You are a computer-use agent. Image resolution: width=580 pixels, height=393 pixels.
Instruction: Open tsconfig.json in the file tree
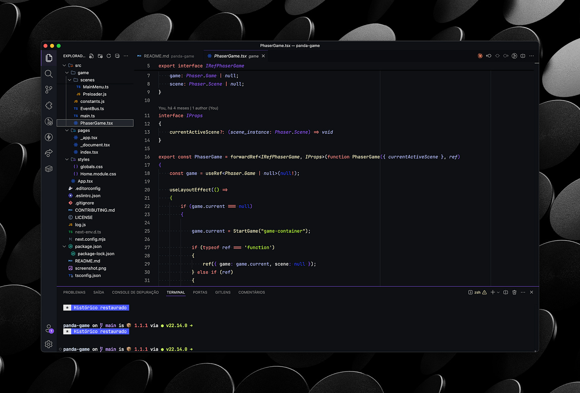(88, 275)
